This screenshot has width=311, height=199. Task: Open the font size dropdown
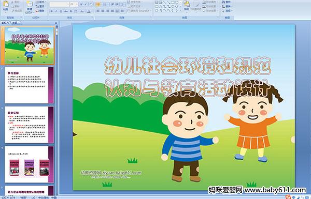click(74, 4)
